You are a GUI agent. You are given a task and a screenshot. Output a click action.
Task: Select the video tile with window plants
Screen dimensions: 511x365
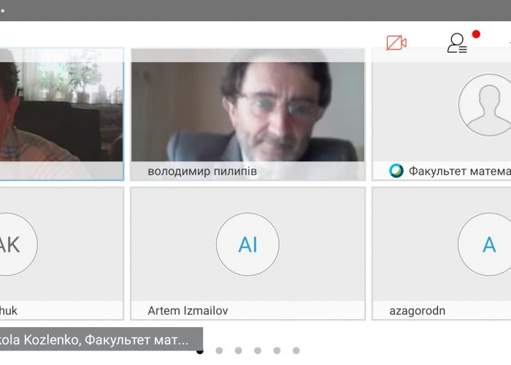[61, 114]
